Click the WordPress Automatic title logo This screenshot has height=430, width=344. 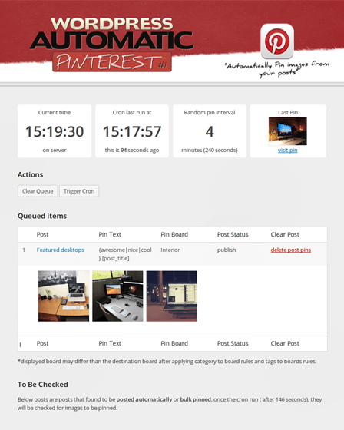tap(111, 34)
